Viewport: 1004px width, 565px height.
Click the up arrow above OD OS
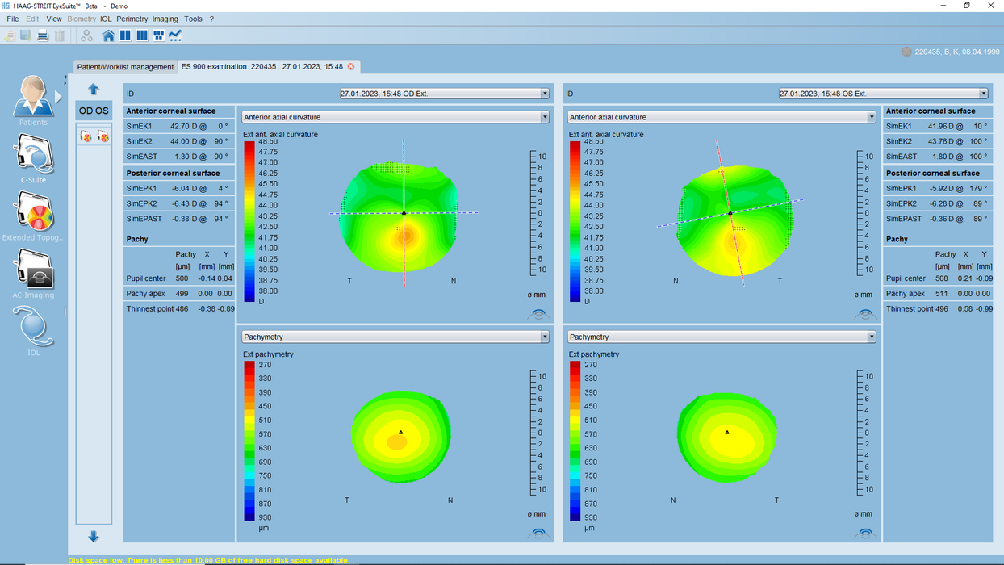(x=93, y=90)
